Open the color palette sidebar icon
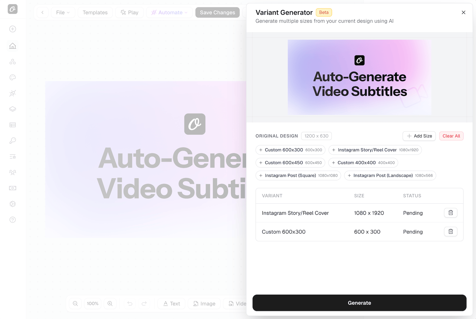 (x=13, y=77)
